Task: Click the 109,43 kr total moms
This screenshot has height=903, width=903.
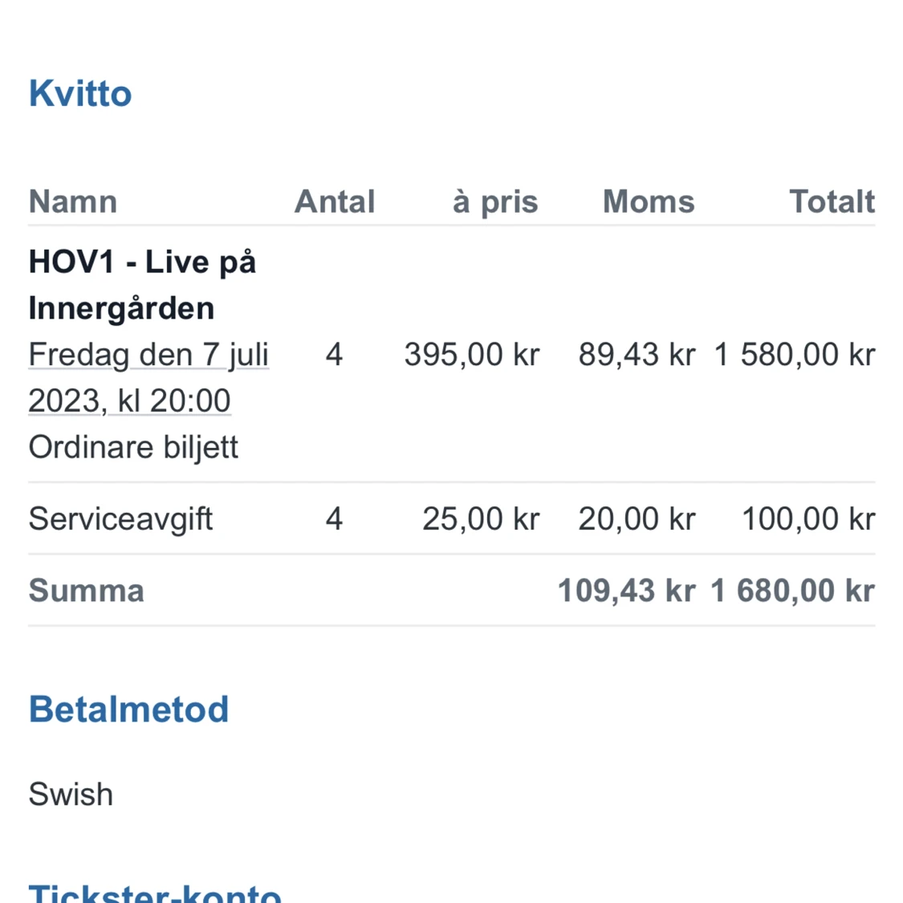Action: [x=626, y=591]
